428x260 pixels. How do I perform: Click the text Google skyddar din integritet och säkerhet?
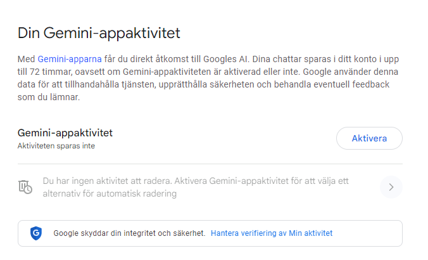click(130, 233)
